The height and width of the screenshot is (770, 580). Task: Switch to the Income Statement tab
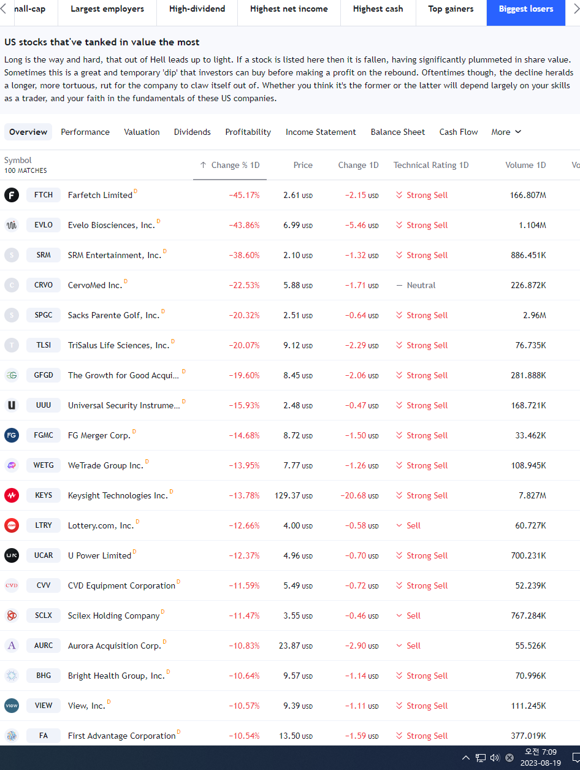(321, 132)
